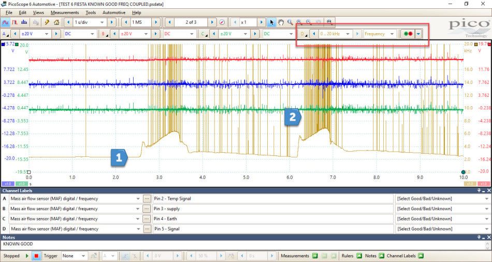Open the buffer navigator compass icon

pos(222,22)
